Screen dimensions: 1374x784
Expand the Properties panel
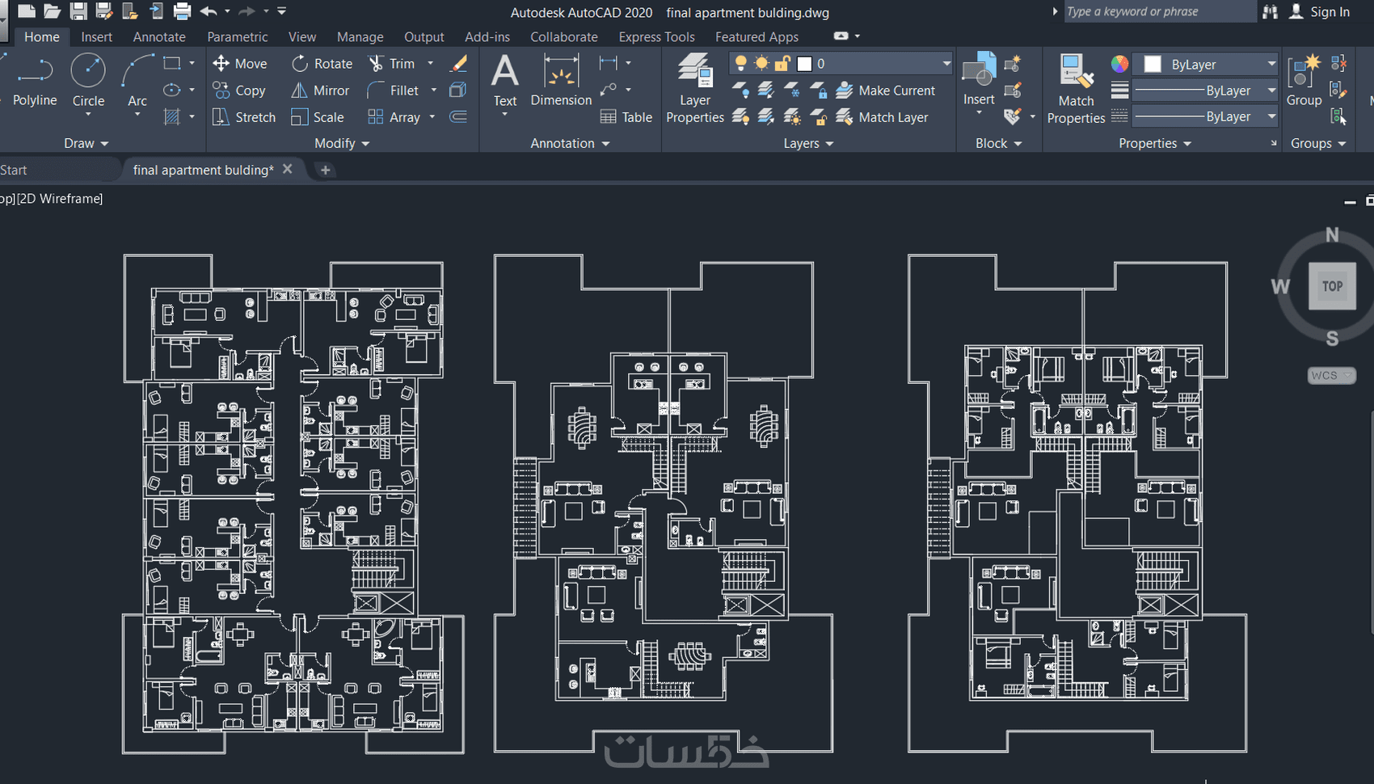pyautogui.click(x=1155, y=143)
